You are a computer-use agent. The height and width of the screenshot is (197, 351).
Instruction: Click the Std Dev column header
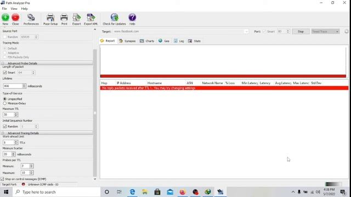[316, 83]
